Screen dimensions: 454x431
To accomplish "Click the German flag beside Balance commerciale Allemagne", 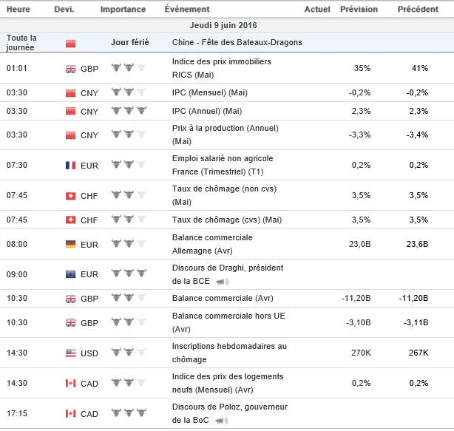I will 71,243.
